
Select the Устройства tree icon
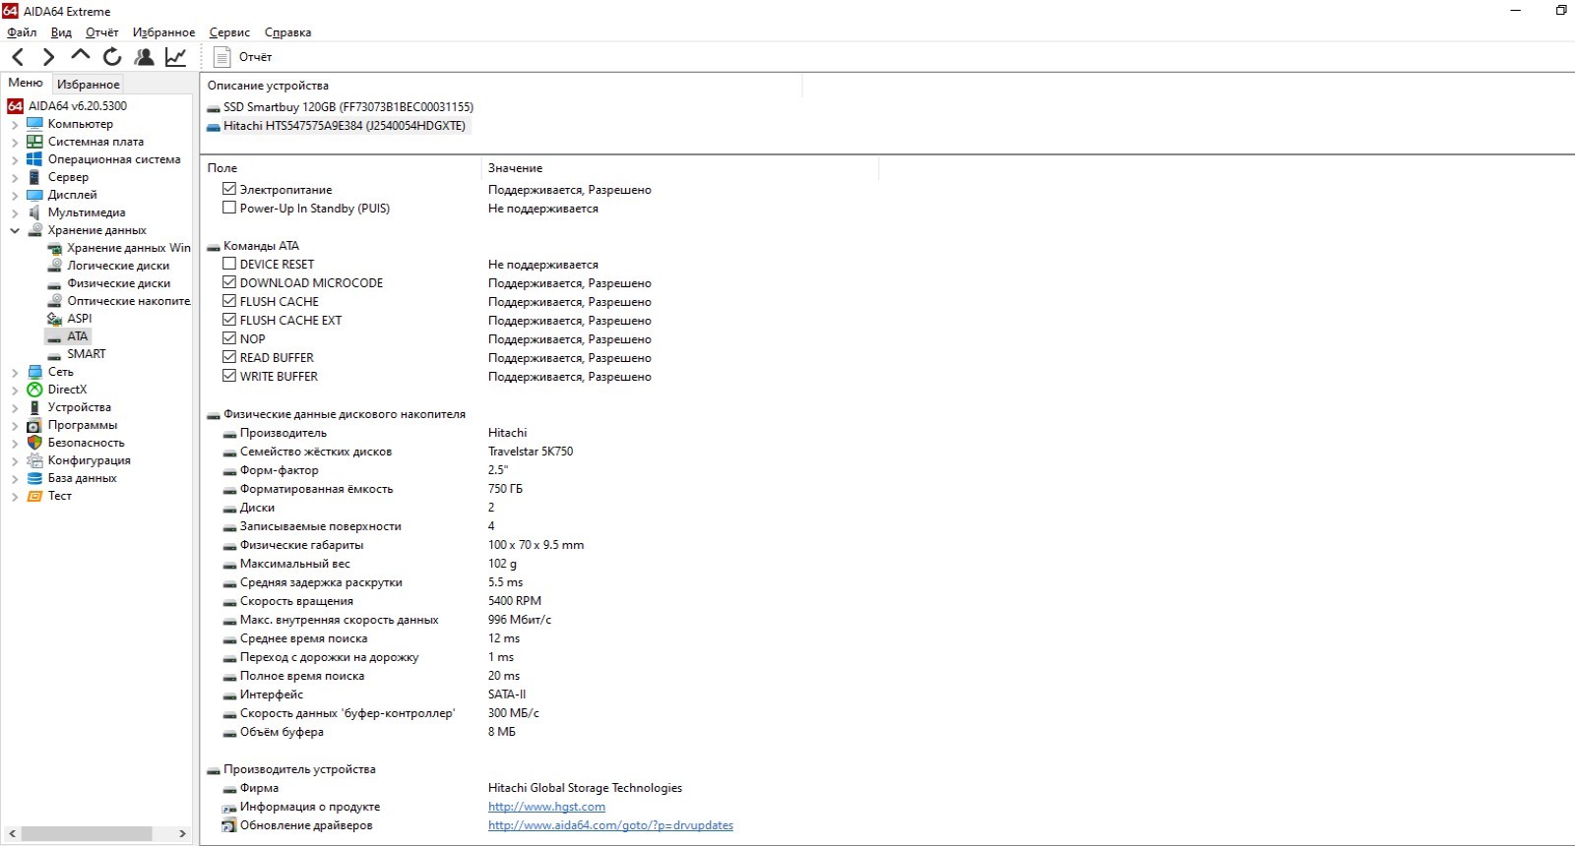pos(34,407)
